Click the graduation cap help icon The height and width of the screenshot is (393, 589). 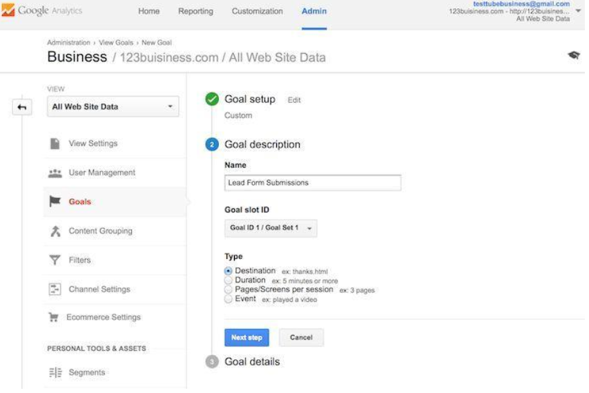pos(573,56)
